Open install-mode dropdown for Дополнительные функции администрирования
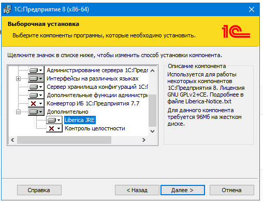The image size is (263, 202). click(36, 96)
